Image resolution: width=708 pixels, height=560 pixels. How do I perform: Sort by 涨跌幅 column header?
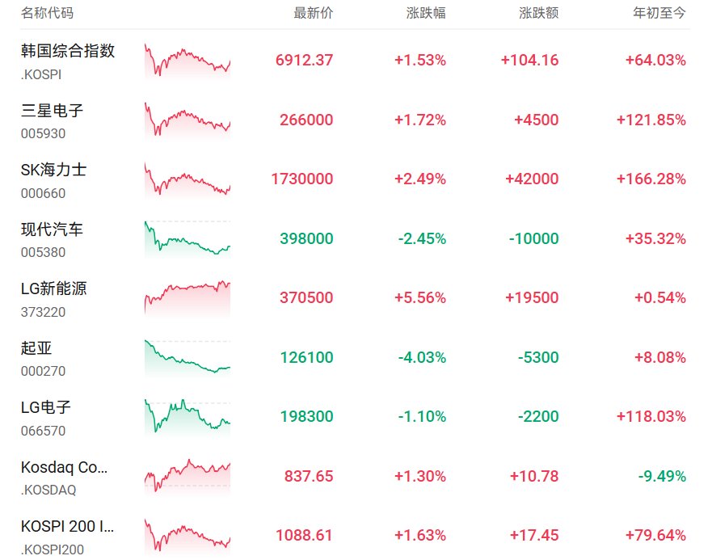[426, 13]
